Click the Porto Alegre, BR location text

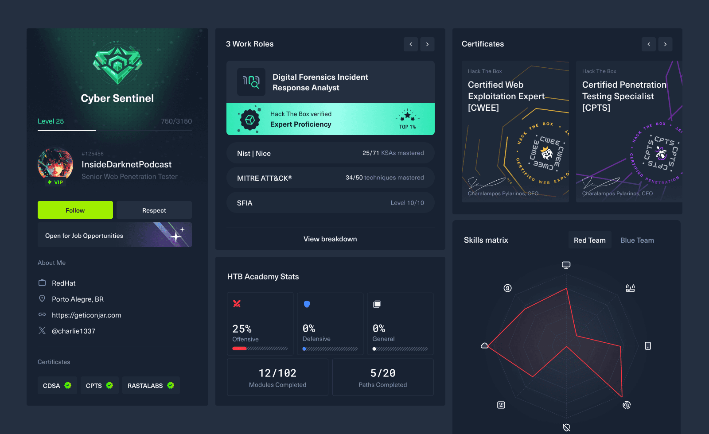coord(78,299)
